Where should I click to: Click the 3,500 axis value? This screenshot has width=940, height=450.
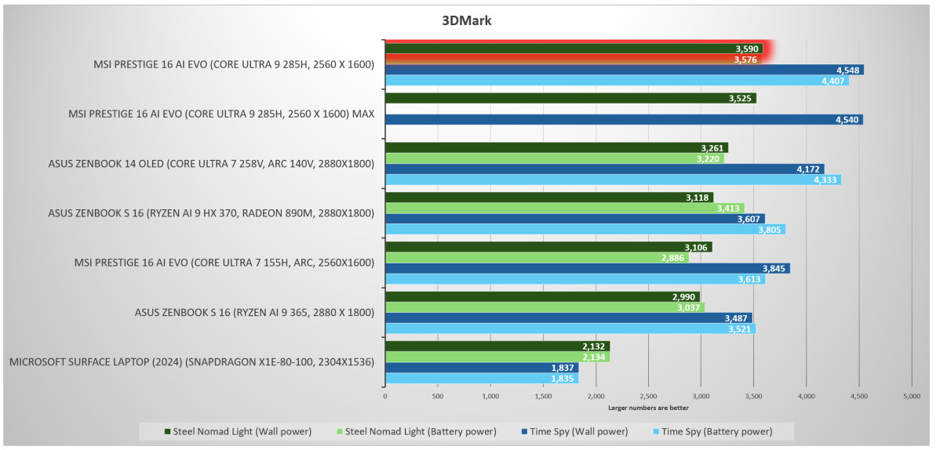coord(753,396)
